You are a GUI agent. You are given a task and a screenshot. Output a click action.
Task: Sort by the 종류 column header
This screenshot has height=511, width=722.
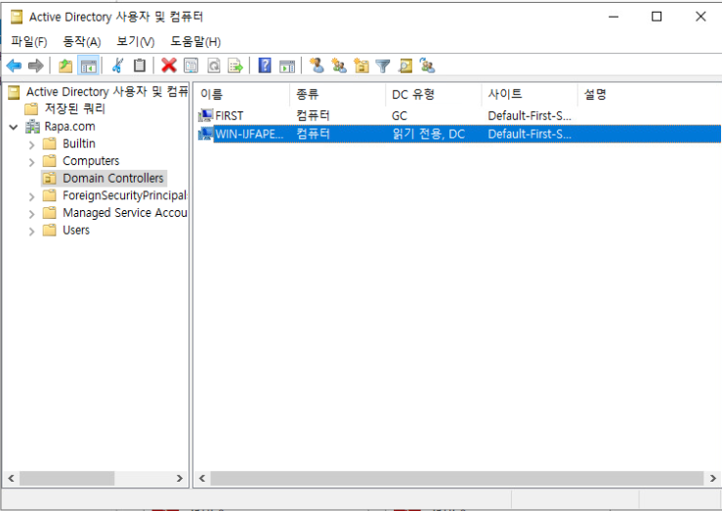pyautogui.click(x=337, y=95)
